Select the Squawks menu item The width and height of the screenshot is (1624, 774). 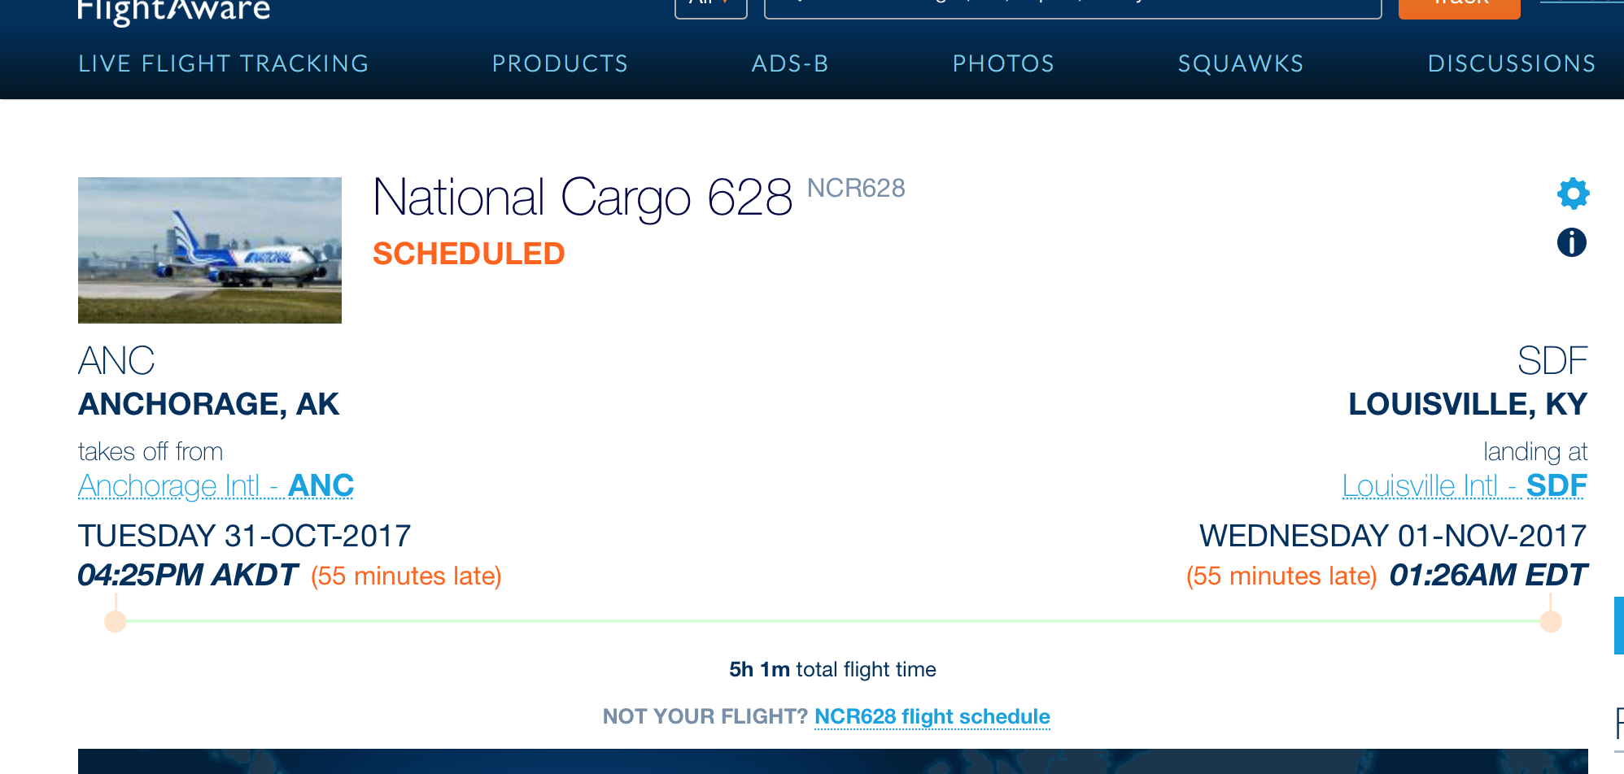click(x=1241, y=63)
